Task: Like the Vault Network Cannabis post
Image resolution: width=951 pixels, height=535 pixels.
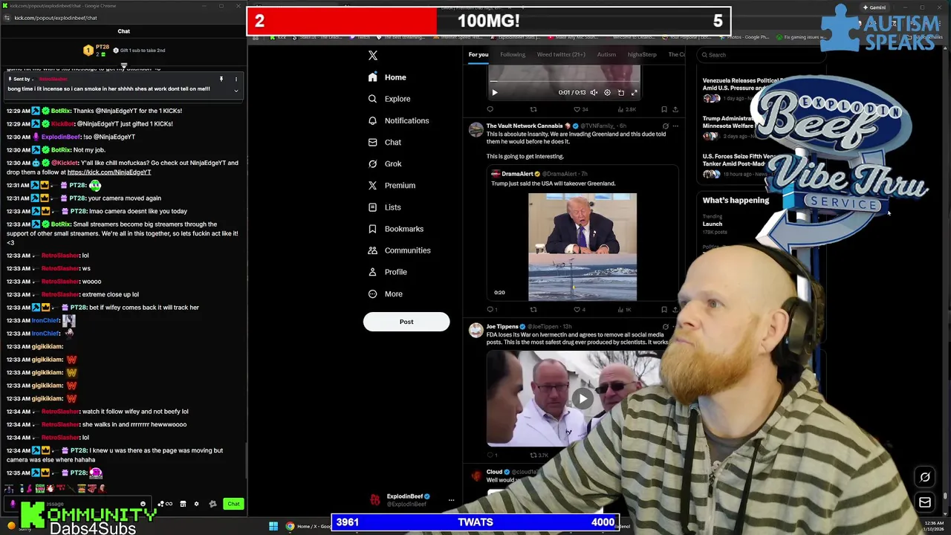Action: click(x=580, y=309)
